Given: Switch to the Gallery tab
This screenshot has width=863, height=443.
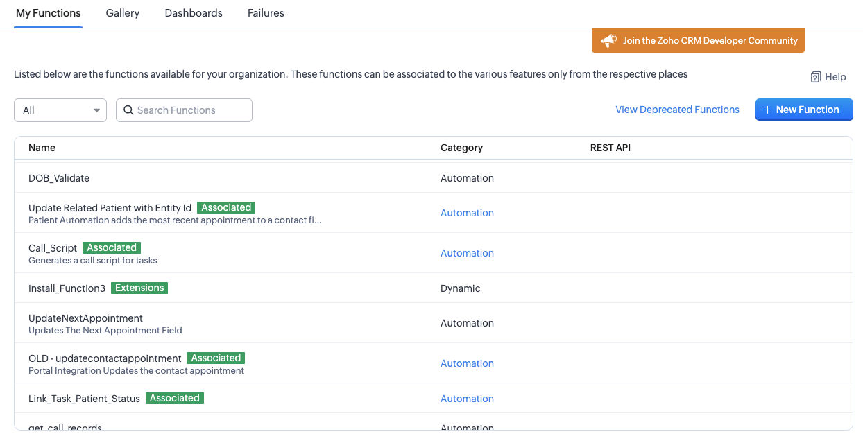Looking at the screenshot, I should (123, 13).
